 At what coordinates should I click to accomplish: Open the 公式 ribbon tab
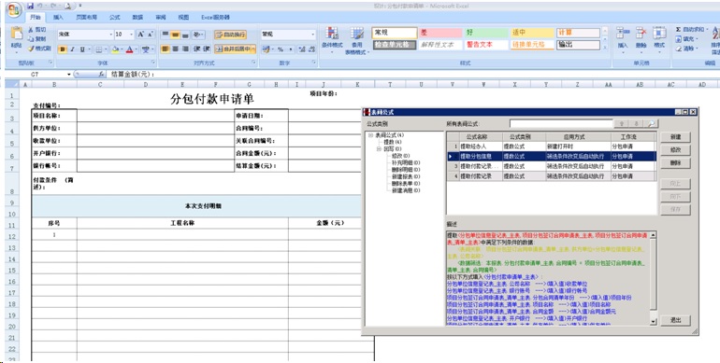114,18
